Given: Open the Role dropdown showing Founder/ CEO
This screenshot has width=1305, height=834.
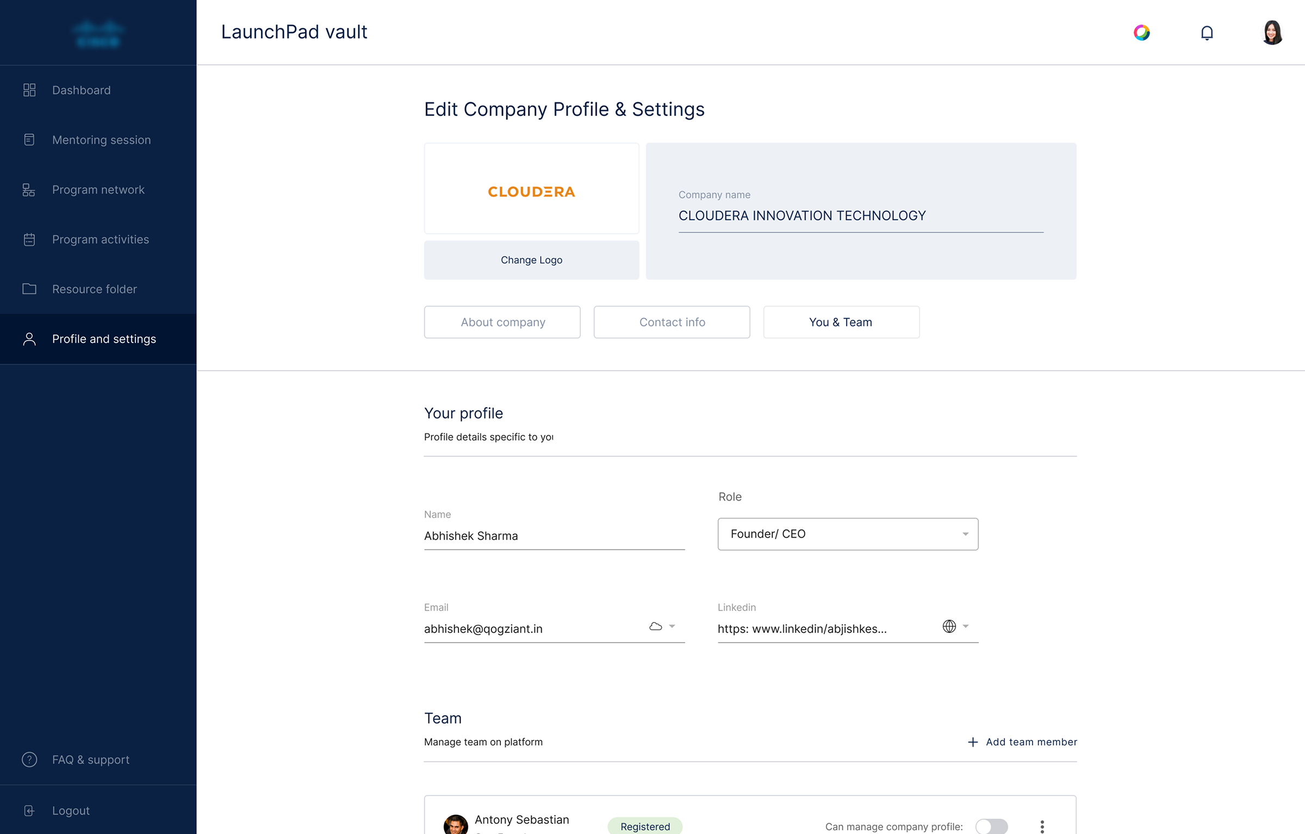Looking at the screenshot, I should click(848, 534).
